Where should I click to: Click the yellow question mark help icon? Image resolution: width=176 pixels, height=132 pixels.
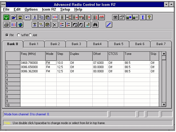(x=149, y=17)
